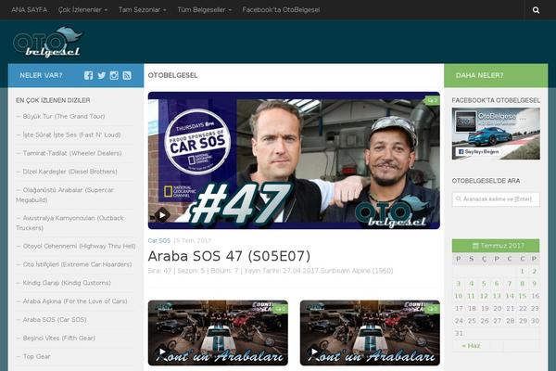
Task: Select calendar day 5
Action: tap(484, 284)
